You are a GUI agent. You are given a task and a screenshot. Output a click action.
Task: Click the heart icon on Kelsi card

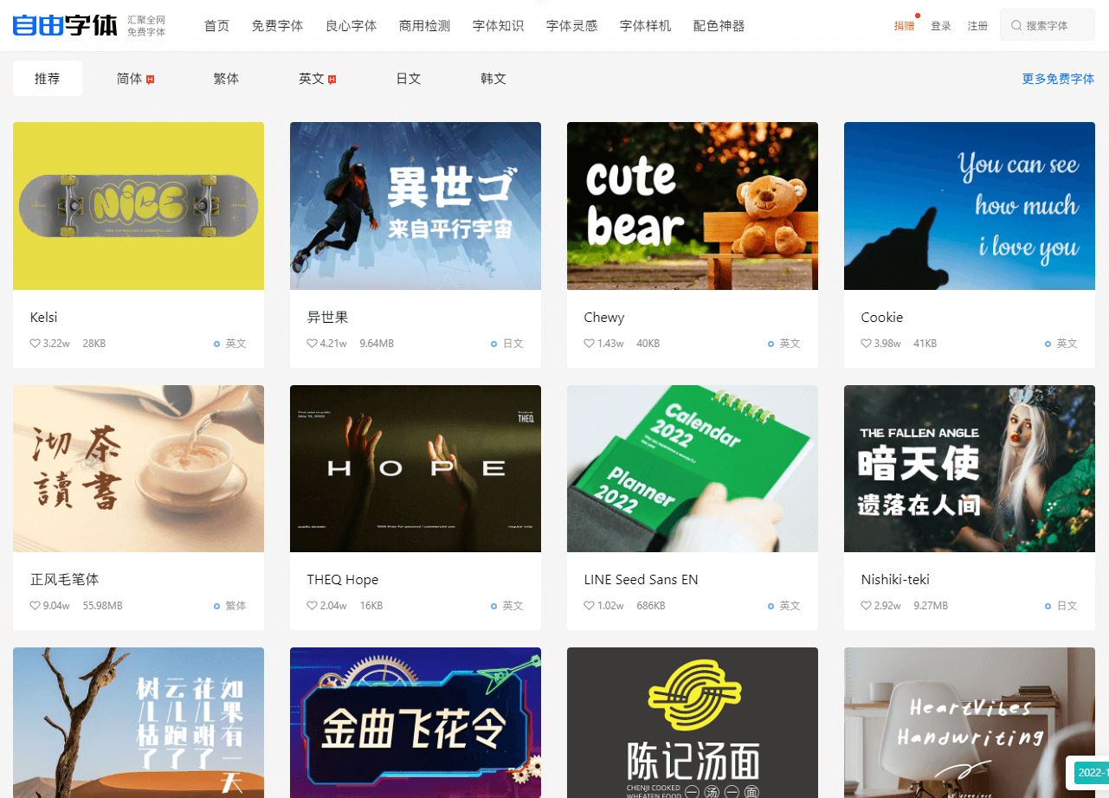[x=35, y=344]
